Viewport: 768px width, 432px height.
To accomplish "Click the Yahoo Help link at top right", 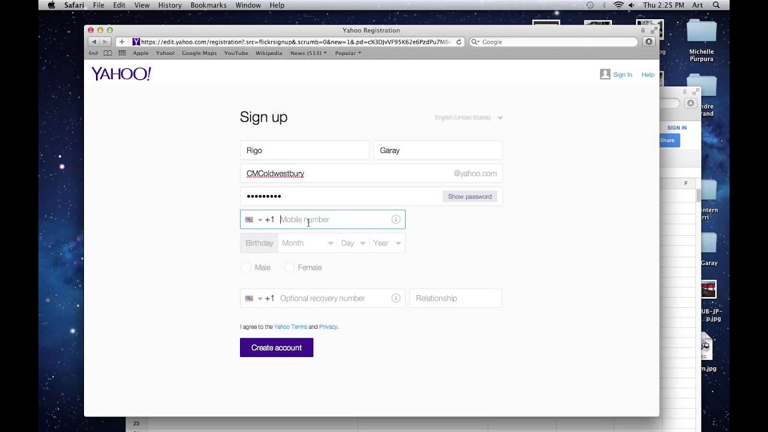I will tap(648, 75).
